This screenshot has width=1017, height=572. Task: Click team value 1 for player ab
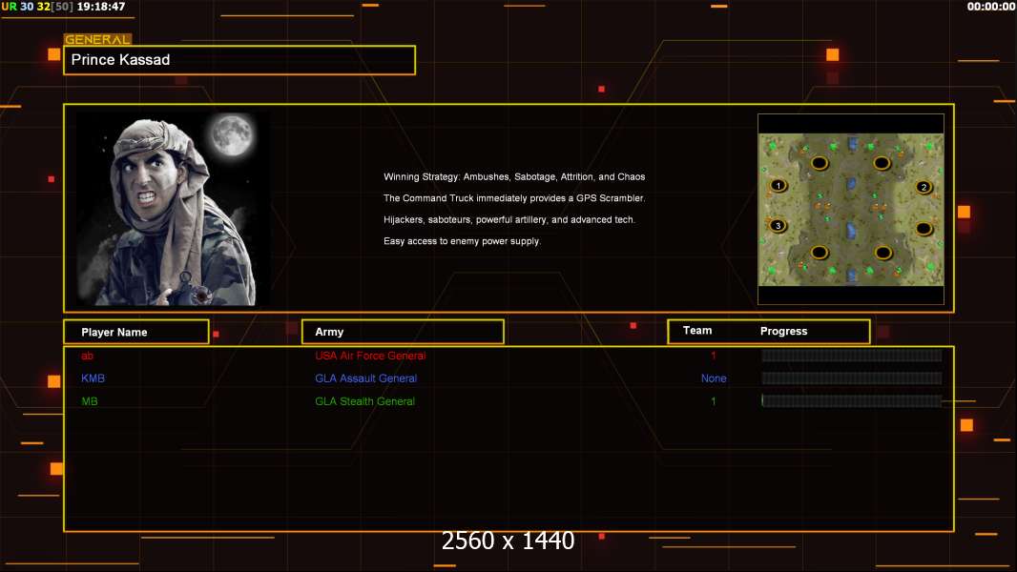(x=714, y=356)
